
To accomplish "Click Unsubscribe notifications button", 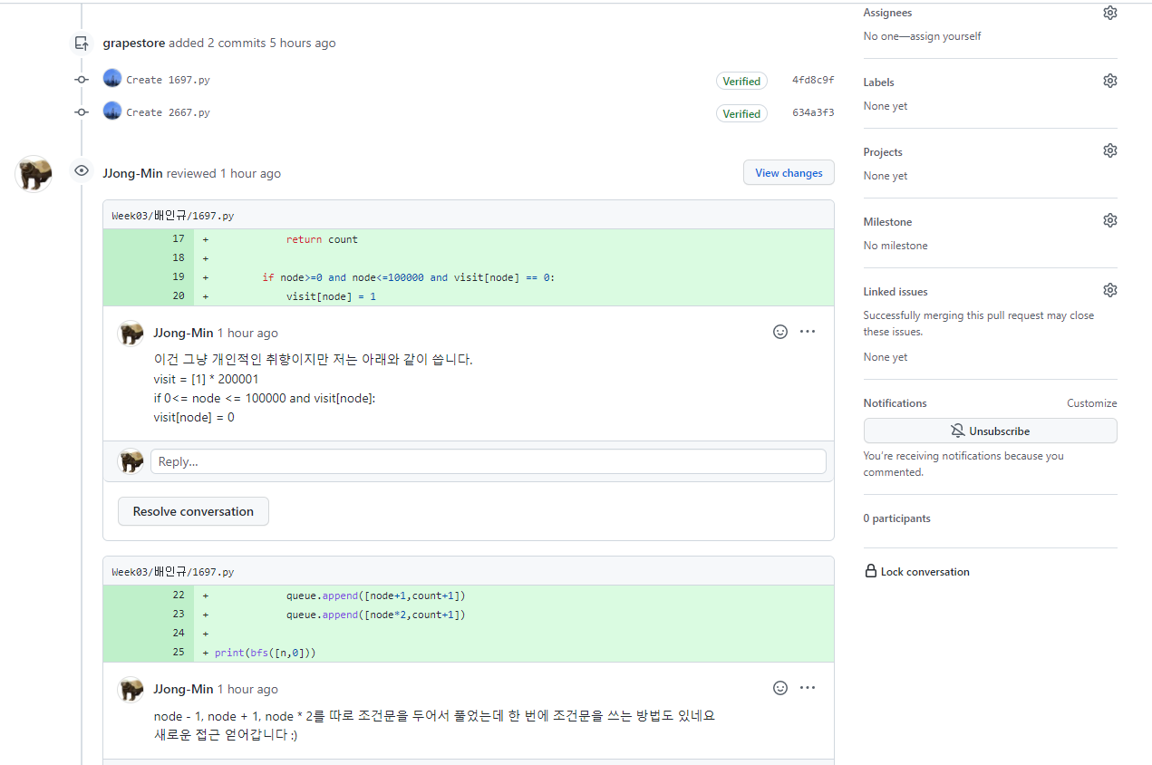I will (x=990, y=431).
